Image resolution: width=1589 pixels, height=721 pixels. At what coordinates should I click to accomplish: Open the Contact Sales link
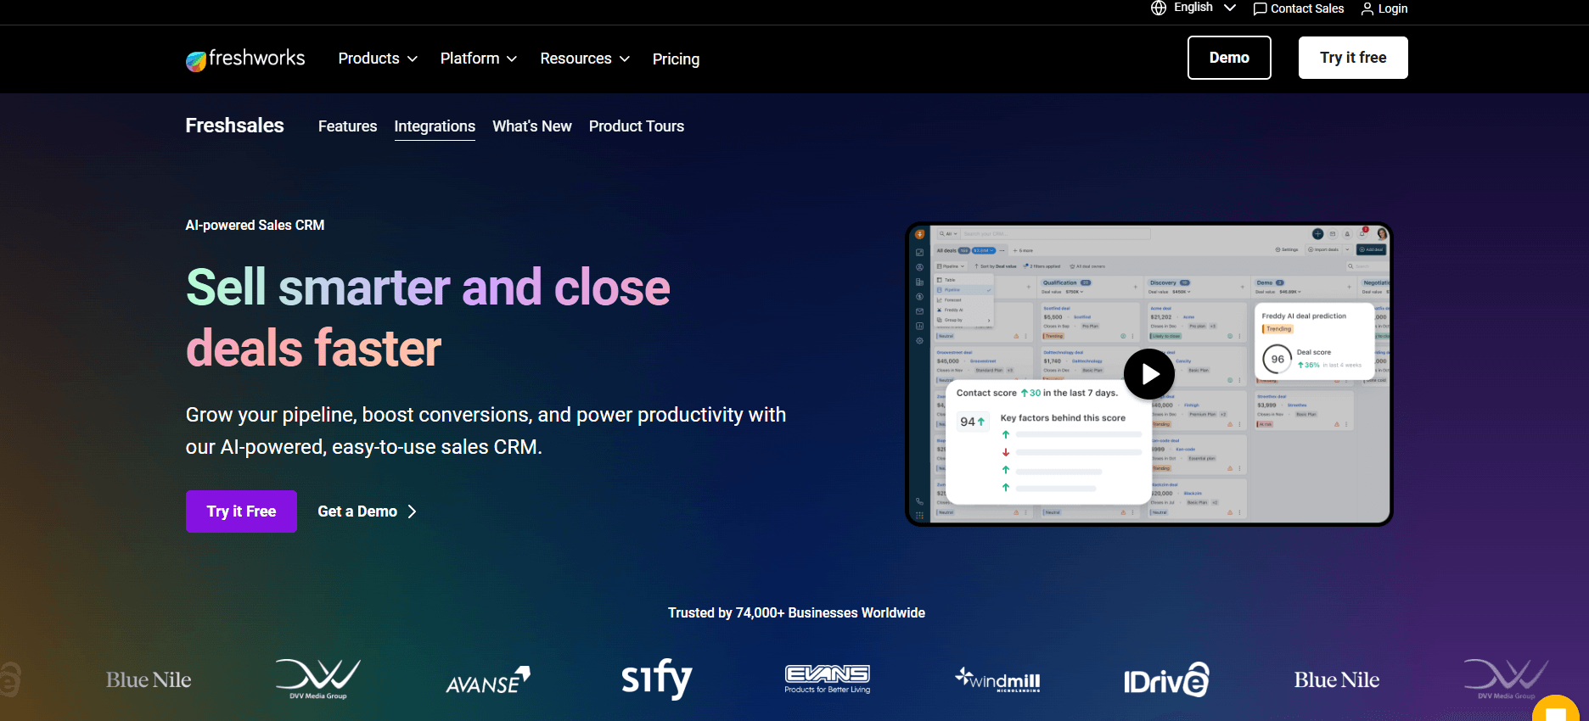coord(1307,8)
